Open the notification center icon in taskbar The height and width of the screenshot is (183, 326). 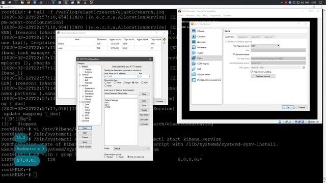(320, 3)
